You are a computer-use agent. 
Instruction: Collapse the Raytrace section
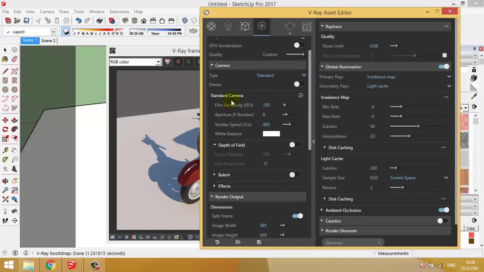322,26
